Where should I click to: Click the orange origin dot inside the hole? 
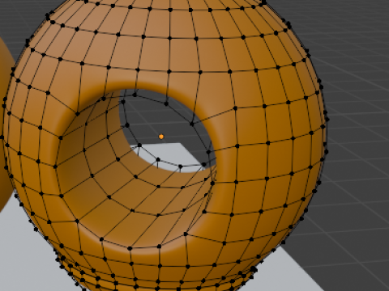click(x=161, y=137)
